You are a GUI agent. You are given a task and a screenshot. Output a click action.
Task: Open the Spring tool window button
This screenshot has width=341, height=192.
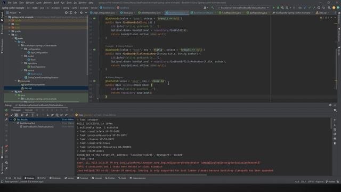[69, 178]
